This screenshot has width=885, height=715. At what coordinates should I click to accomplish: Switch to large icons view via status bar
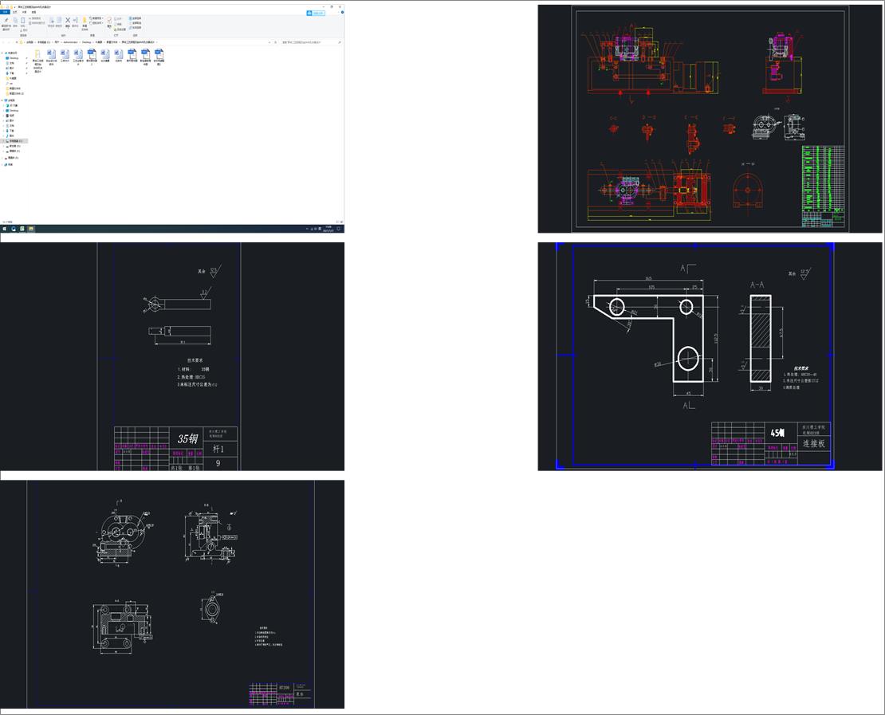pos(341,222)
